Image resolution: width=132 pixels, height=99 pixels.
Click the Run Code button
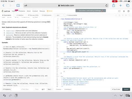[x=116, y=89]
